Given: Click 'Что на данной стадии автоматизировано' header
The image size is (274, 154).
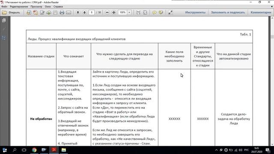Looking at the screenshot, I should pos(234,56).
